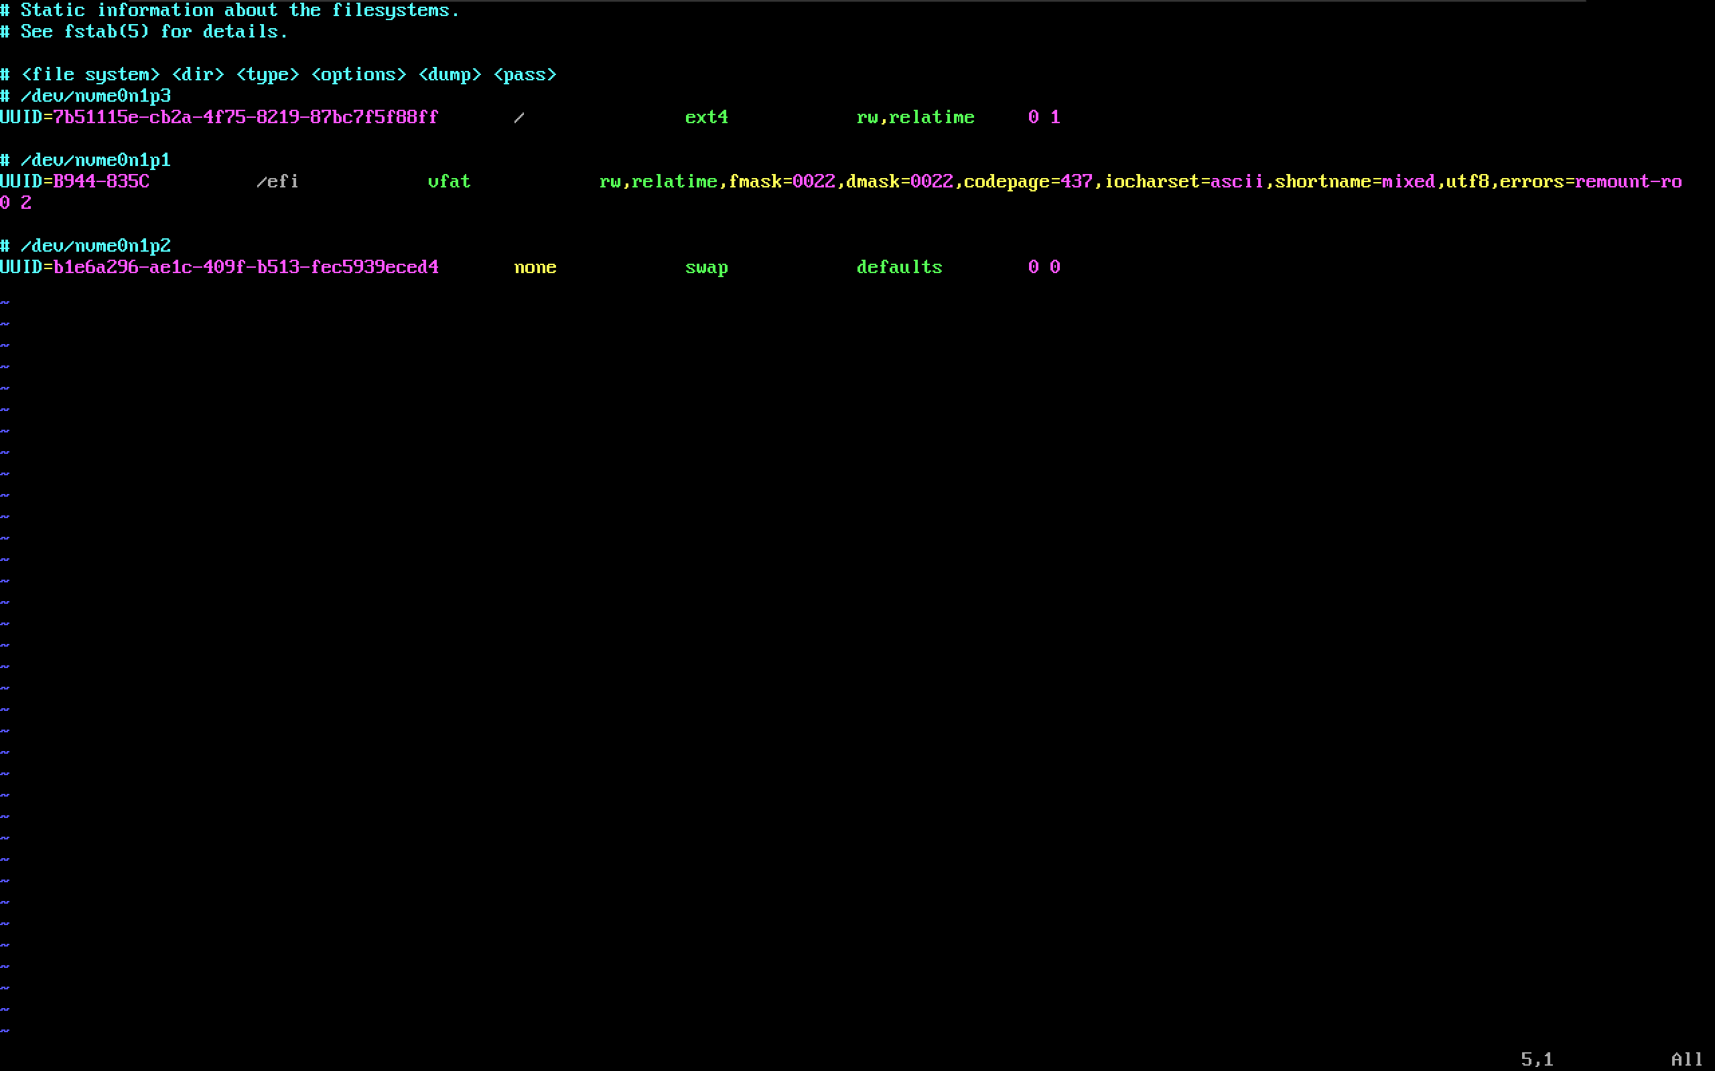Click the wrapped '0 2' values line
The image size is (1715, 1071).
point(15,203)
